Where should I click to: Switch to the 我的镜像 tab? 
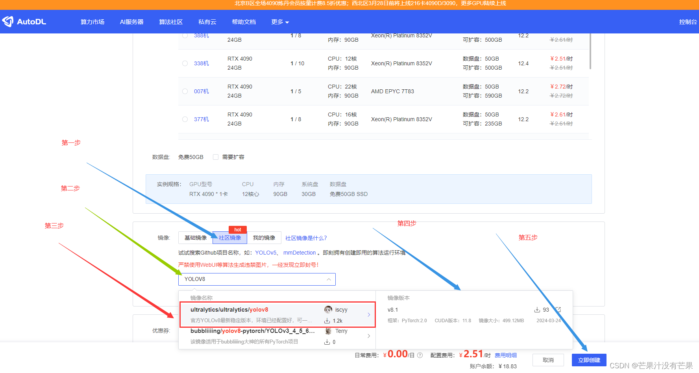point(264,238)
